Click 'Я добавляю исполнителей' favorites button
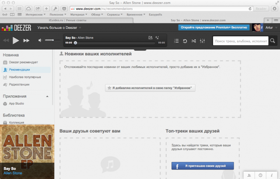280x179 pixels. coord(150,88)
